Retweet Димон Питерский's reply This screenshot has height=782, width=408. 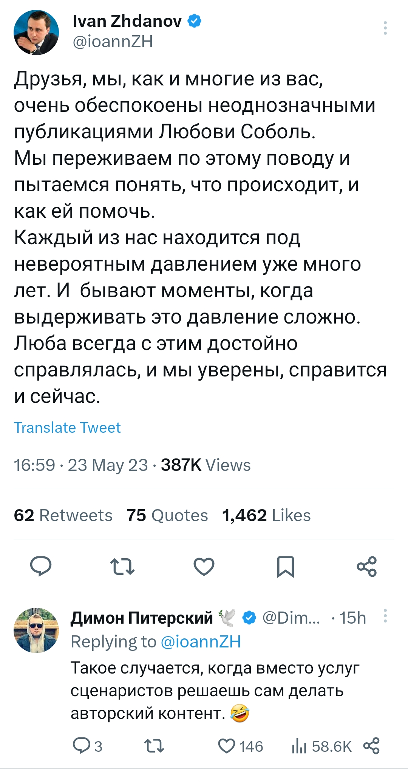click(154, 746)
